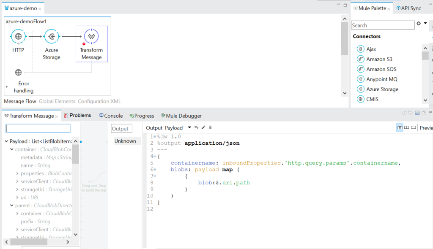Expand the properties BlobContainer node
This screenshot has height=249, width=433.
pyautogui.click(x=18, y=173)
